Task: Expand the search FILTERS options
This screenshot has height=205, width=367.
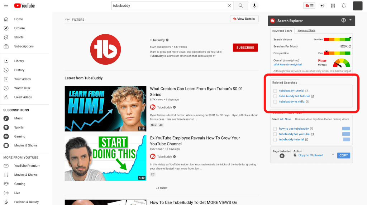Action: click(x=75, y=20)
